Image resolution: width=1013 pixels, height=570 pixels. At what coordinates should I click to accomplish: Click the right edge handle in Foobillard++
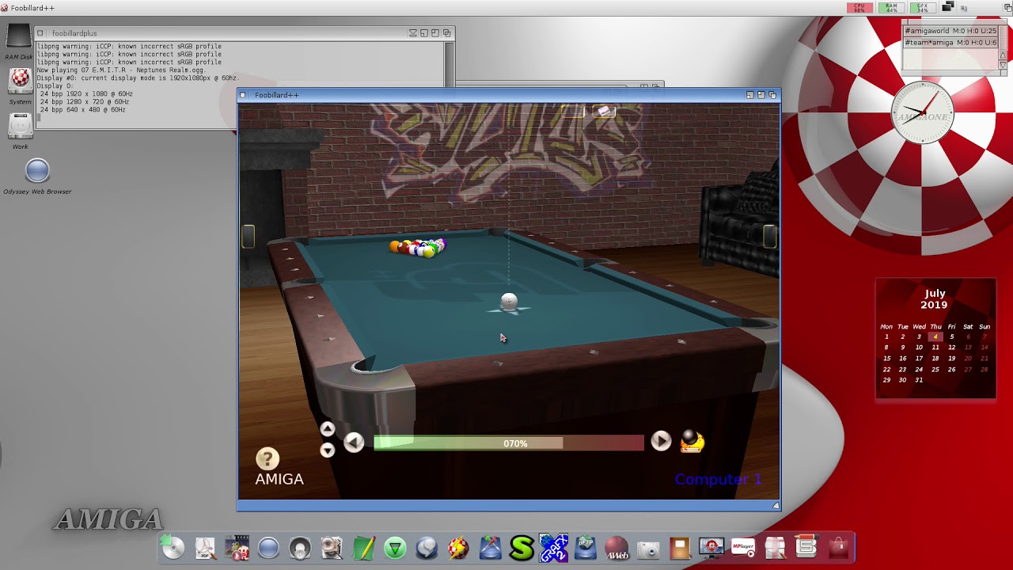pos(769,236)
